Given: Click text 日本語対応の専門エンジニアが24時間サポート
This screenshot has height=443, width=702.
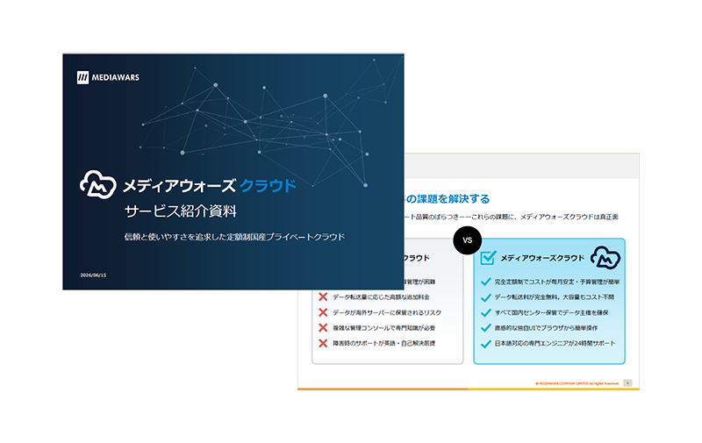Looking at the screenshot, I should tap(555, 343).
